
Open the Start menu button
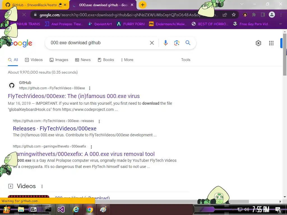(6, 209)
